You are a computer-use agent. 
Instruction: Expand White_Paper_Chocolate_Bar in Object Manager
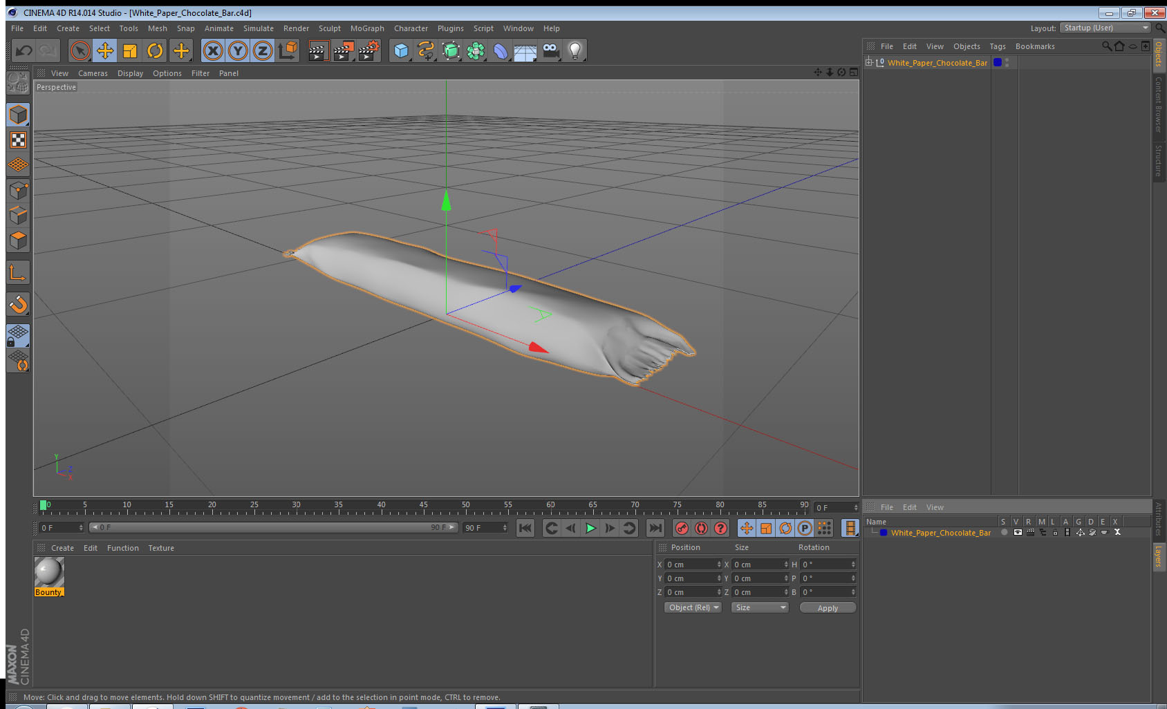(869, 62)
